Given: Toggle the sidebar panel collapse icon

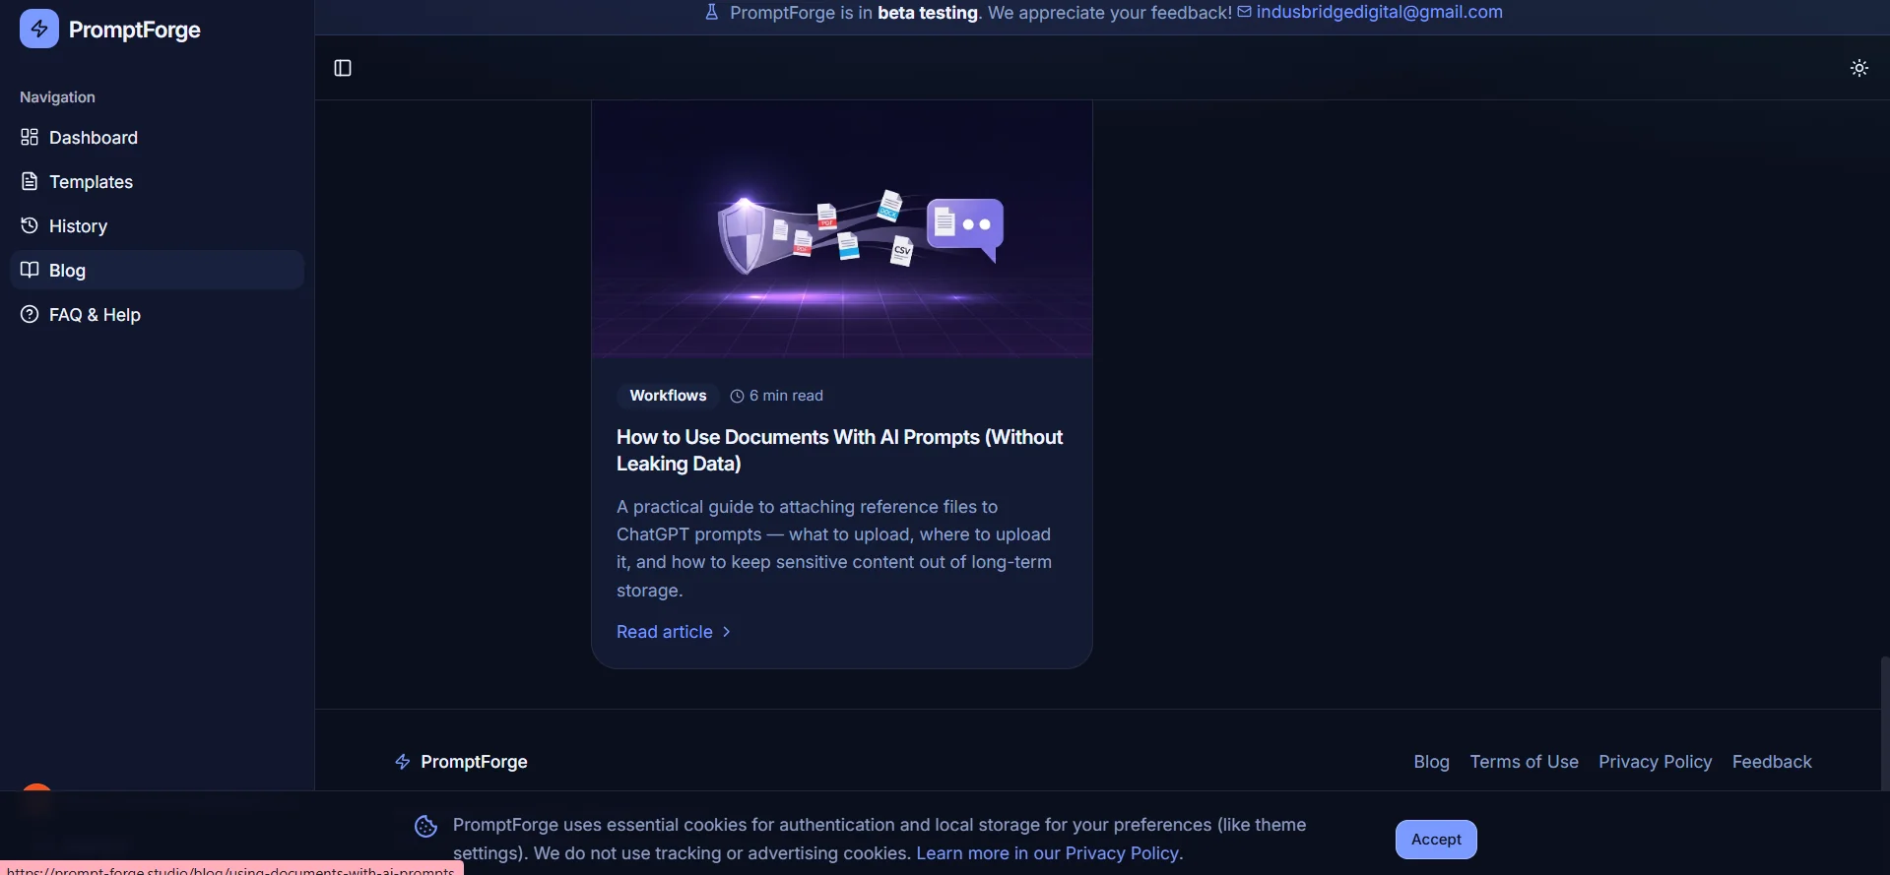Looking at the screenshot, I should [x=343, y=68].
